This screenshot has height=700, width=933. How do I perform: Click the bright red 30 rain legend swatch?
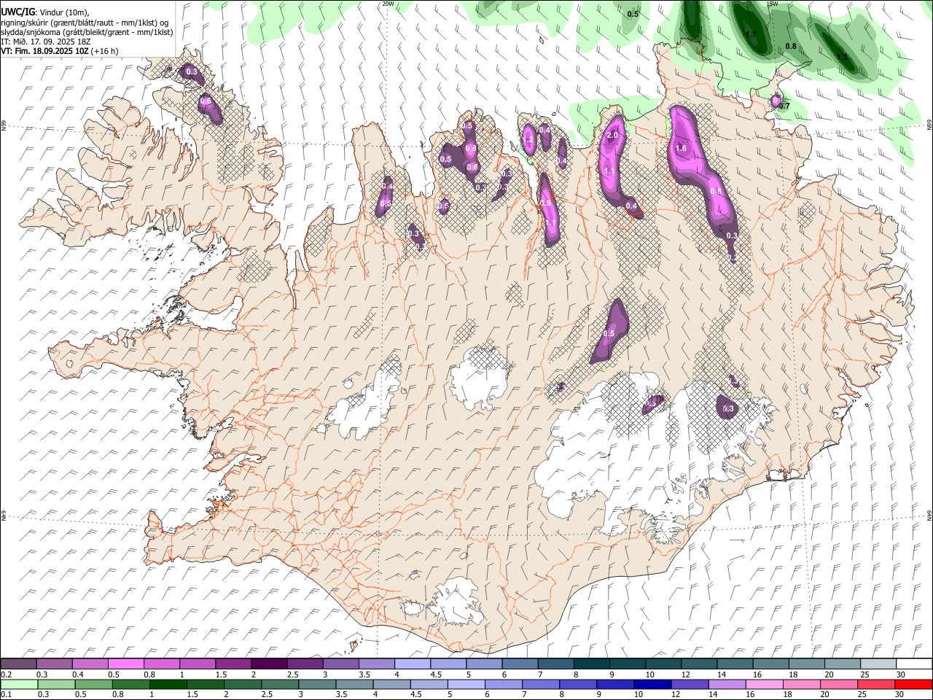click(x=913, y=685)
